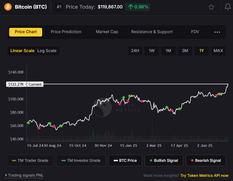Set chart range to 1Y

pos(201,51)
